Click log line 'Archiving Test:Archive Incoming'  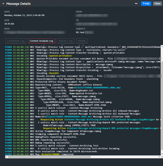click(x=62, y=149)
